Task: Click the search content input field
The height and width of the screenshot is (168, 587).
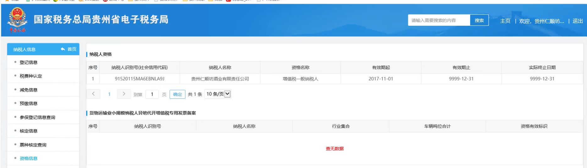Action: [x=439, y=20]
